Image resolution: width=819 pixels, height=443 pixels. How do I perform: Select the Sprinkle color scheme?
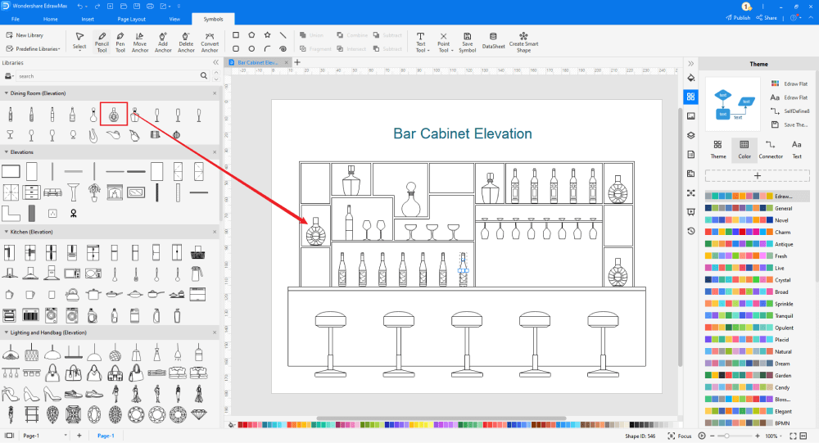[756, 304]
